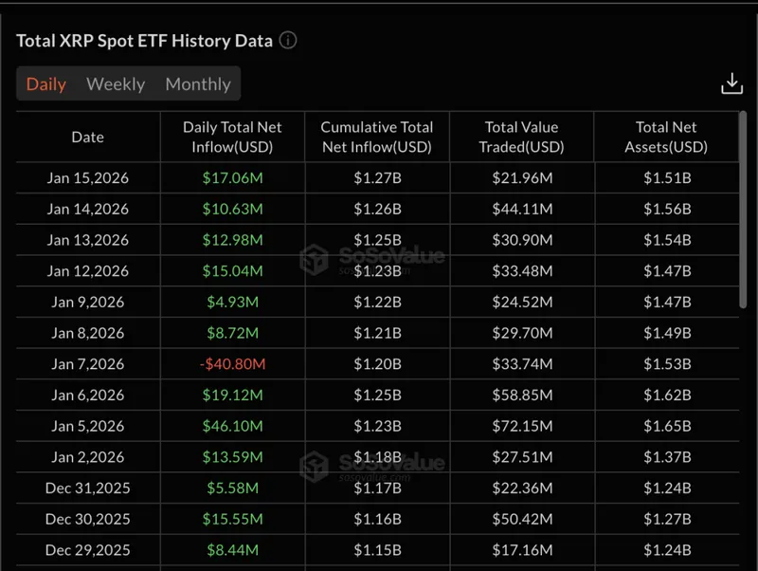Click the download data icon
This screenshot has width=758, height=571.
coord(731,83)
